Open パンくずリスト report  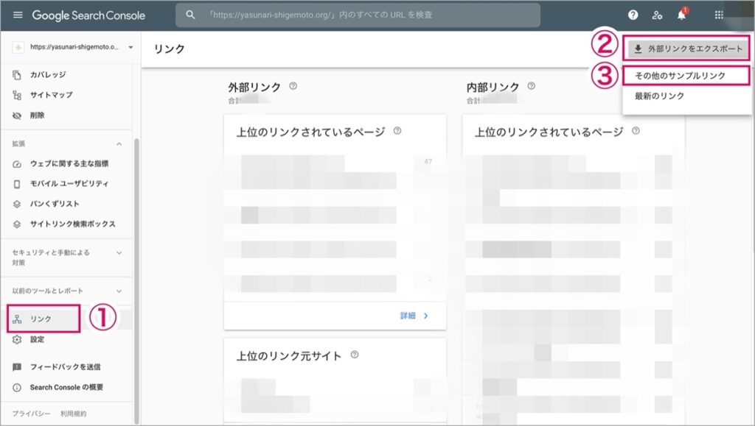pyautogui.click(x=55, y=204)
